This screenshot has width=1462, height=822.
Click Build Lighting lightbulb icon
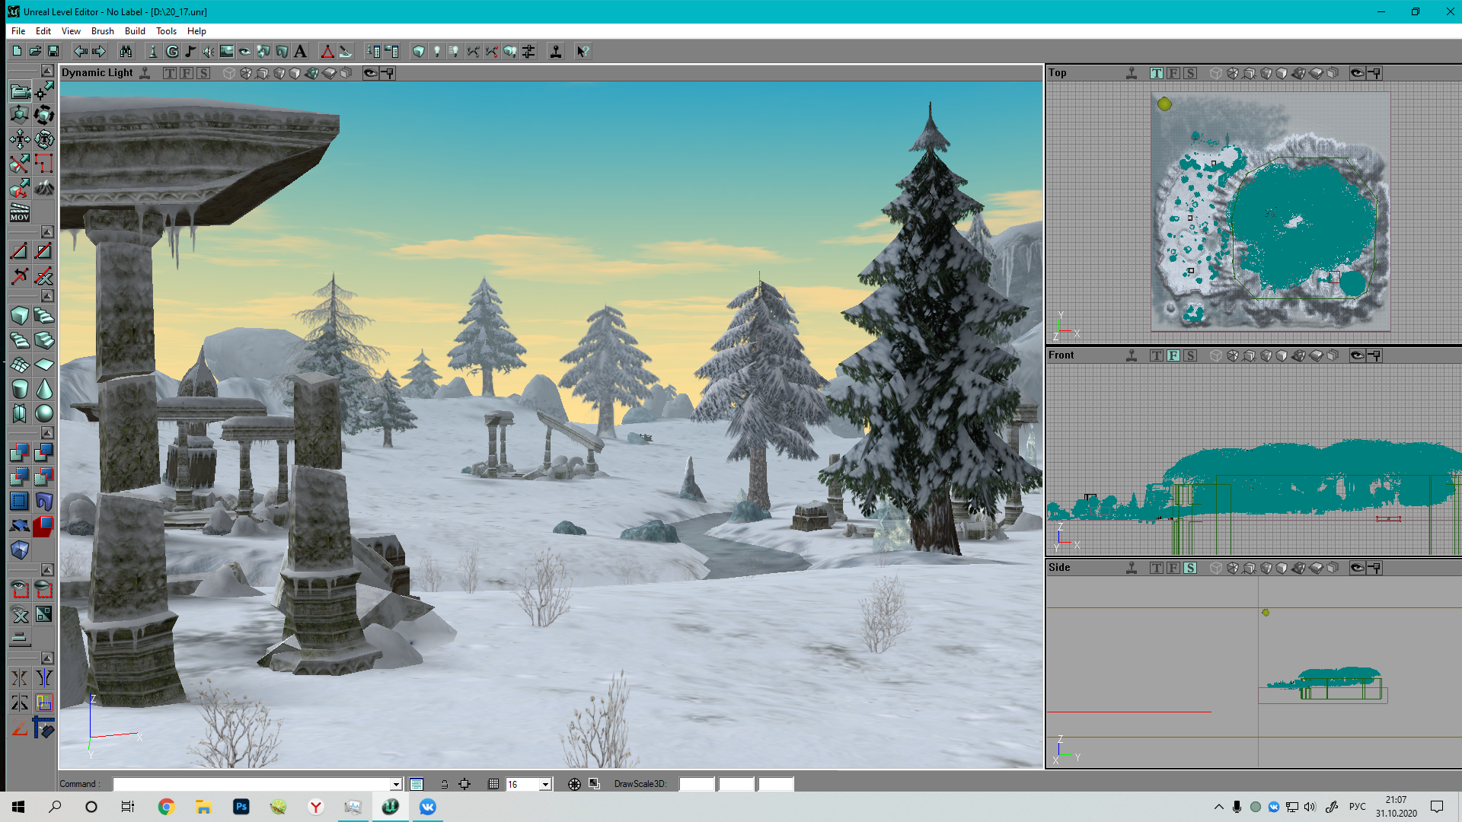pos(436,52)
